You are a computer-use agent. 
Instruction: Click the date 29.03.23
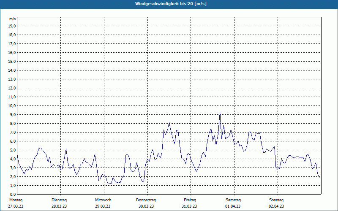click(103, 206)
